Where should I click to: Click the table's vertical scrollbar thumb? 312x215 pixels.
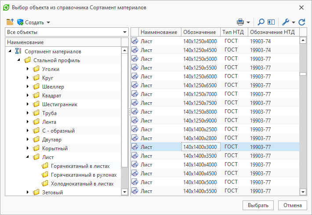303,74
